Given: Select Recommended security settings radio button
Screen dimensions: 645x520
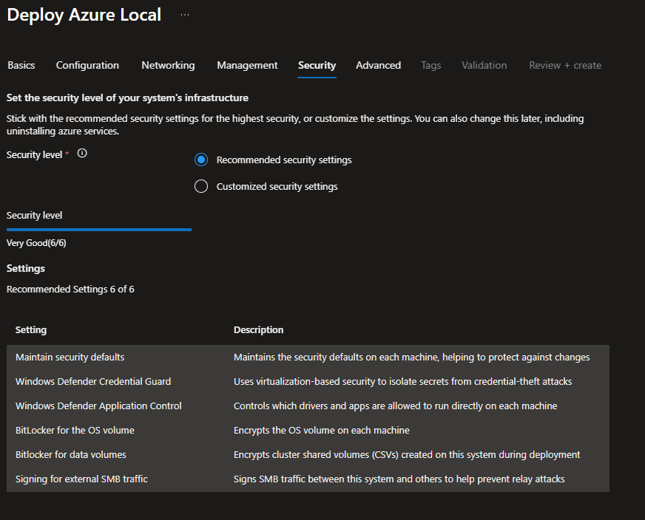Looking at the screenshot, I should tap(201, 160).
